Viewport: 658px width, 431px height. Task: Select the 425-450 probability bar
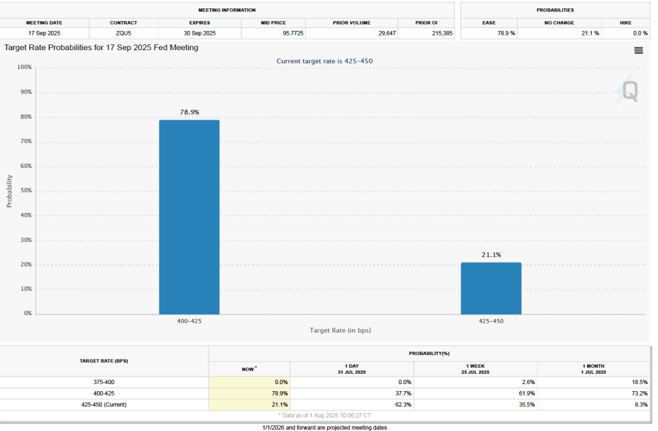pyautogui.click(x=491, y=288)
